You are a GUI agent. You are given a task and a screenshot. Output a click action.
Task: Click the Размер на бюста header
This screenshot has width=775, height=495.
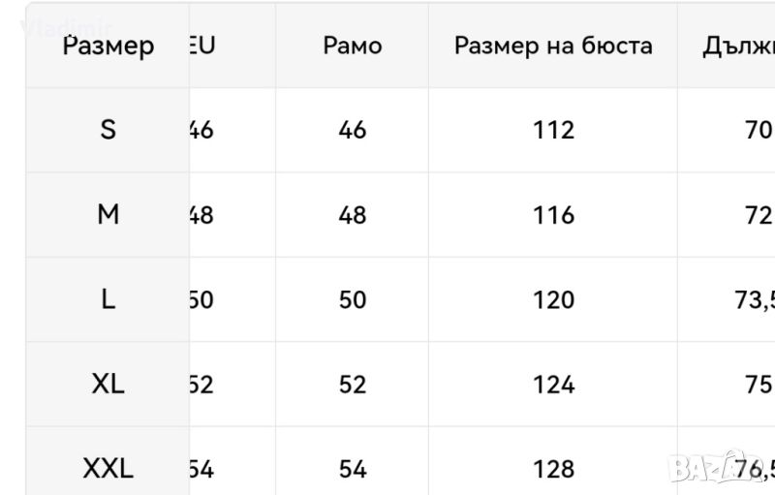coord(553,46)
